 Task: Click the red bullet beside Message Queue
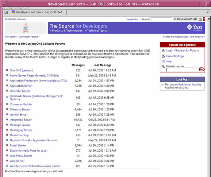pyautogui.click(x=7, y=125)
